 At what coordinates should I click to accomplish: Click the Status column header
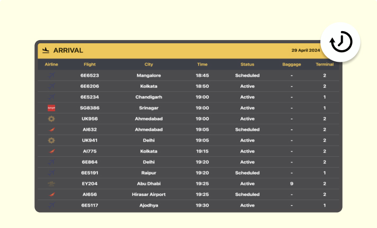(247, 64)
